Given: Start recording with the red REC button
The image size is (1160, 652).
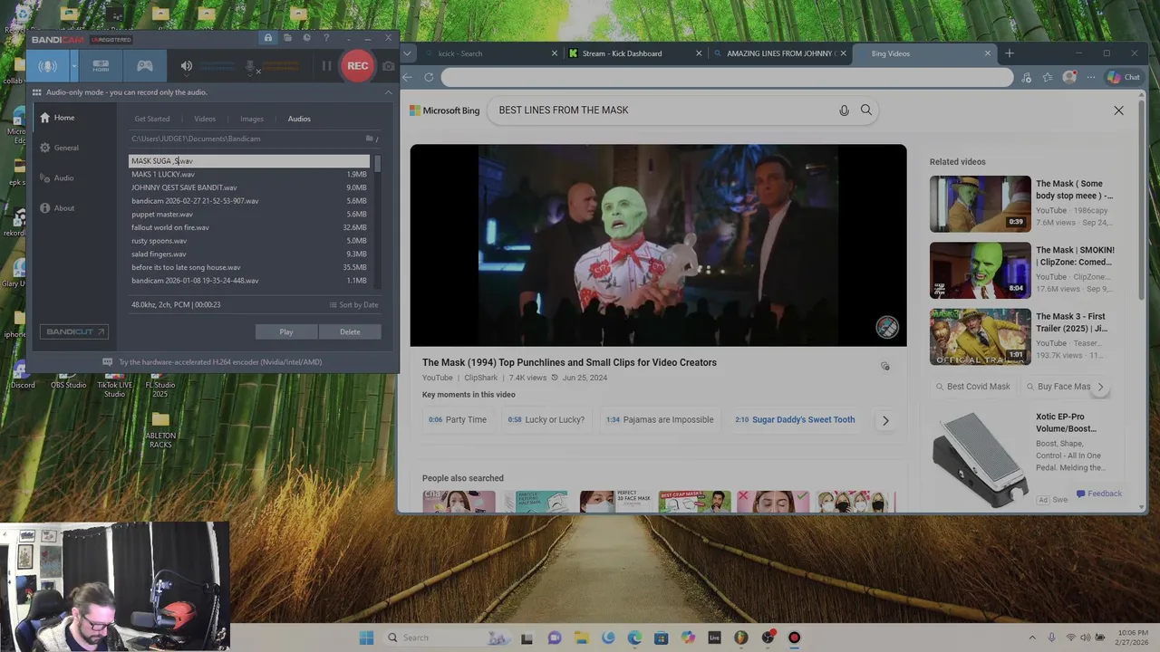Looking at the screenshot, I should [x=357, y=66].
